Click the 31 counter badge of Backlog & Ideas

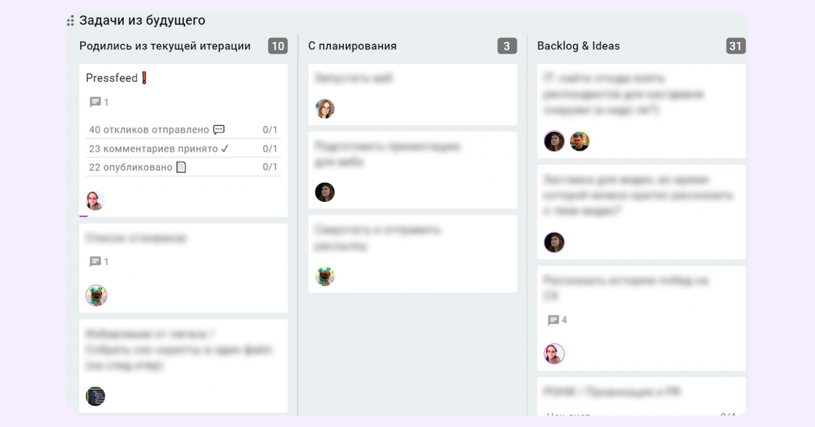pyautogui.click(x=736, y=46)
